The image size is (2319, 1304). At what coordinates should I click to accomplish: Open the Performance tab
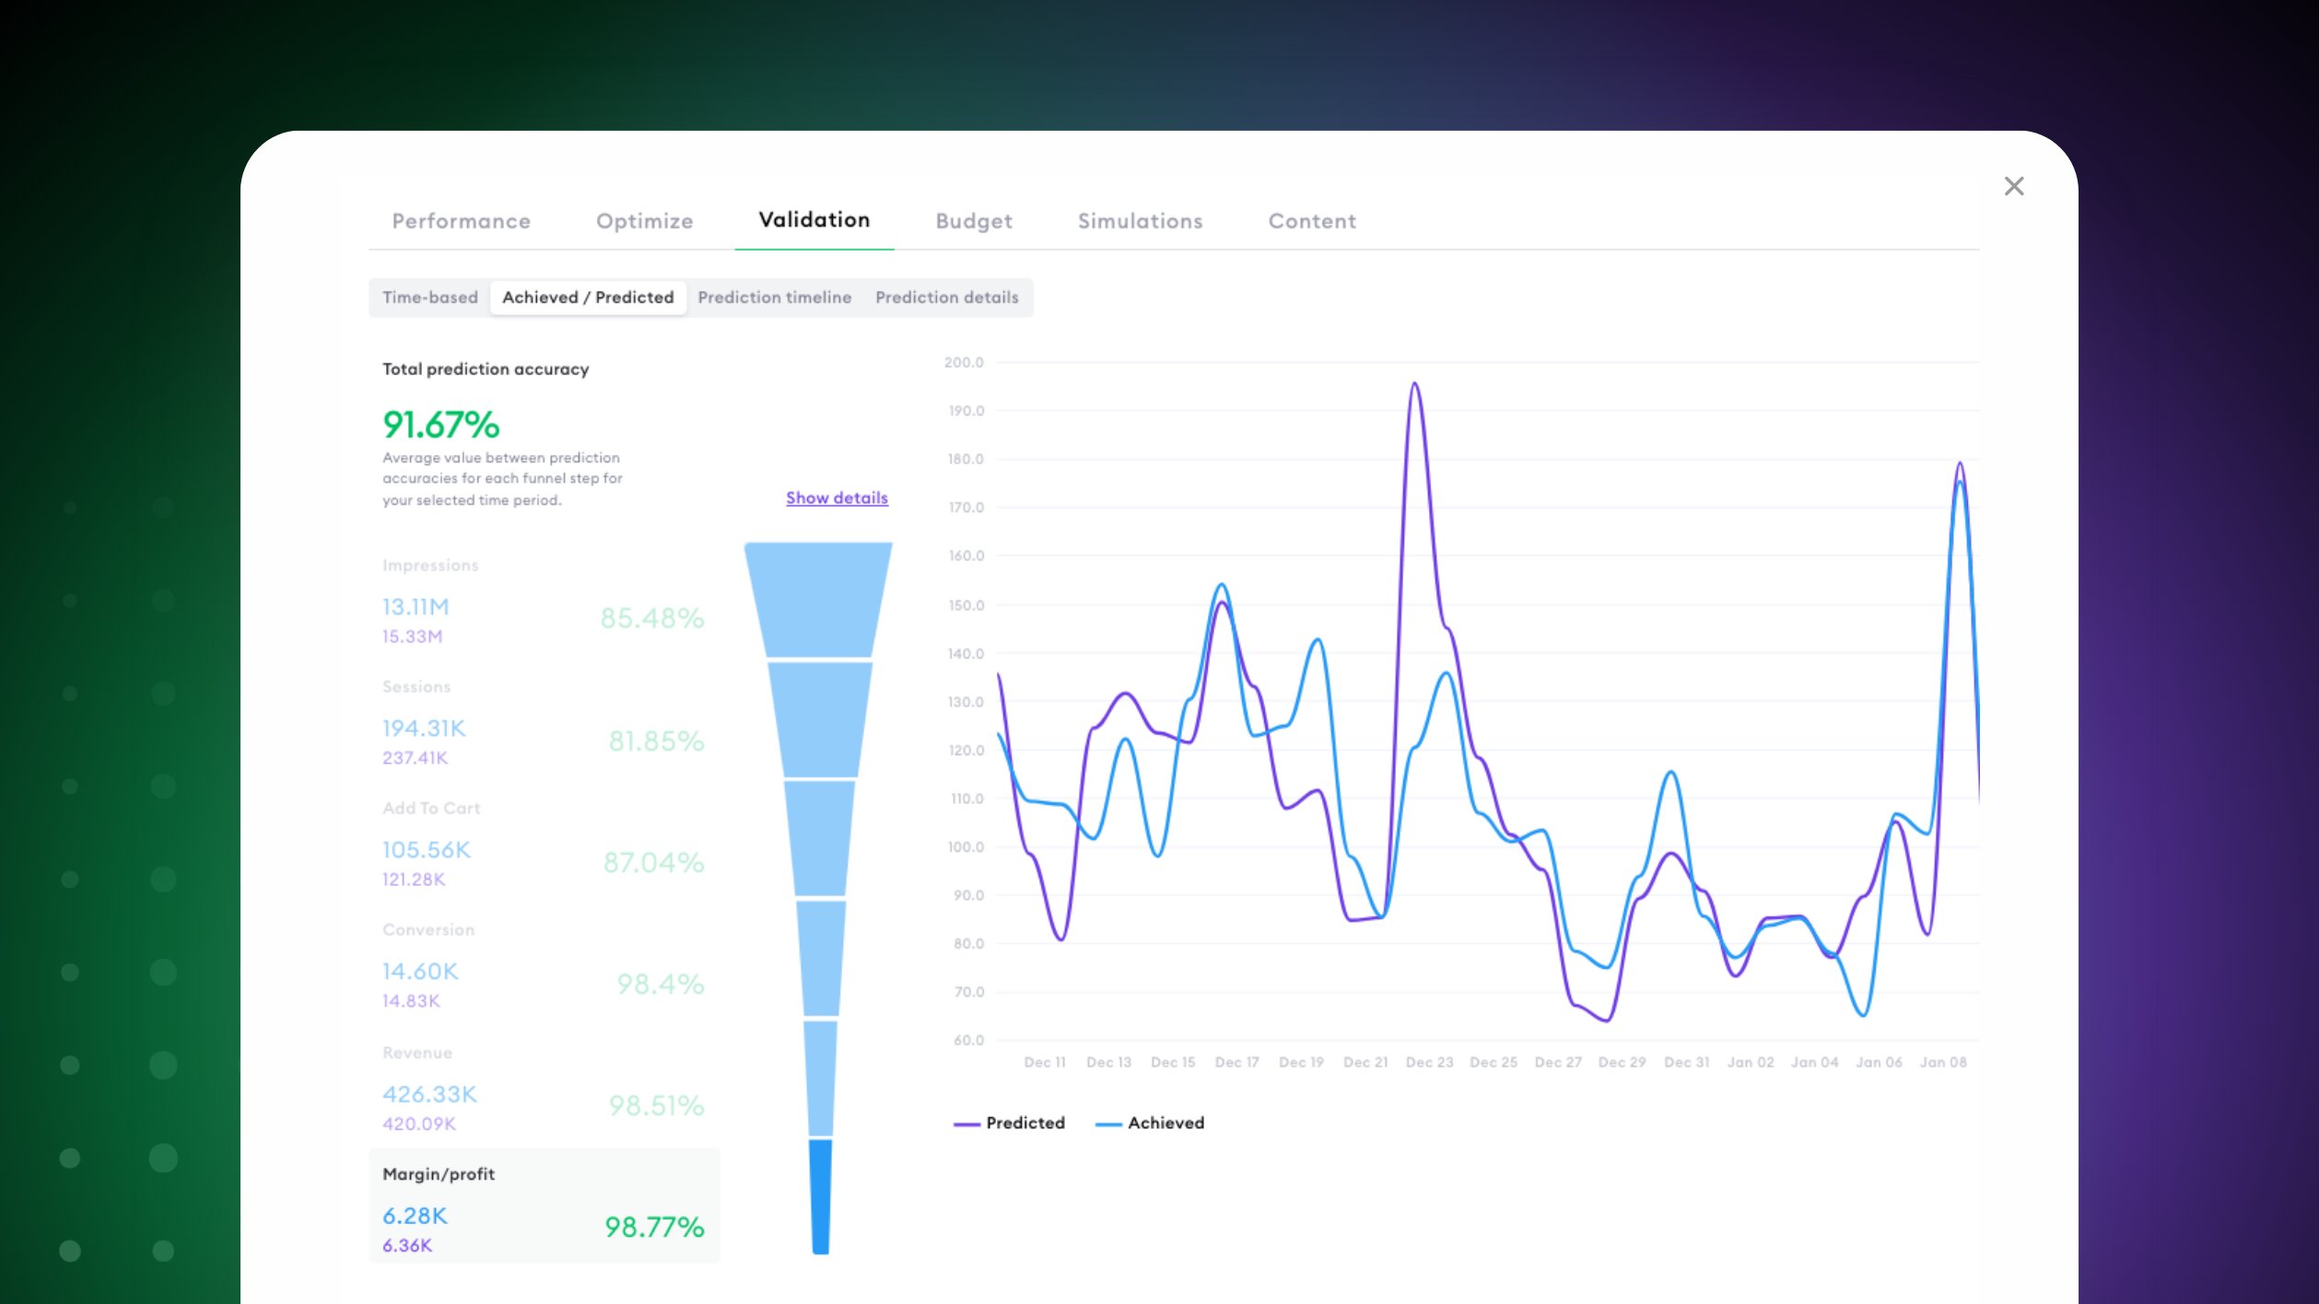coord(461,221)
